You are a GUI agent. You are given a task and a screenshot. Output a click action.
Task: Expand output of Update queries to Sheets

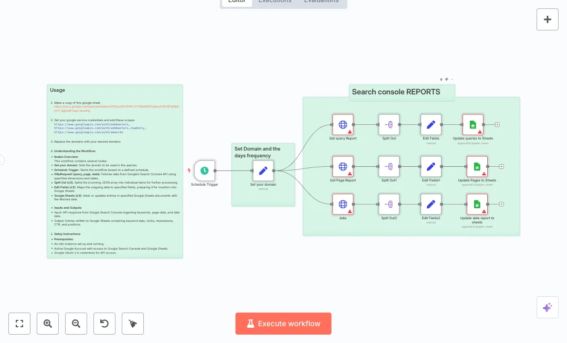[x=497, y=125]
